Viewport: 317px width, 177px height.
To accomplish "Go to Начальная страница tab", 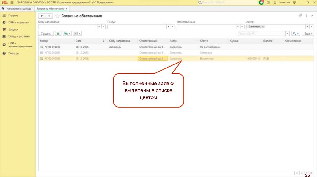I will point(17,9).
